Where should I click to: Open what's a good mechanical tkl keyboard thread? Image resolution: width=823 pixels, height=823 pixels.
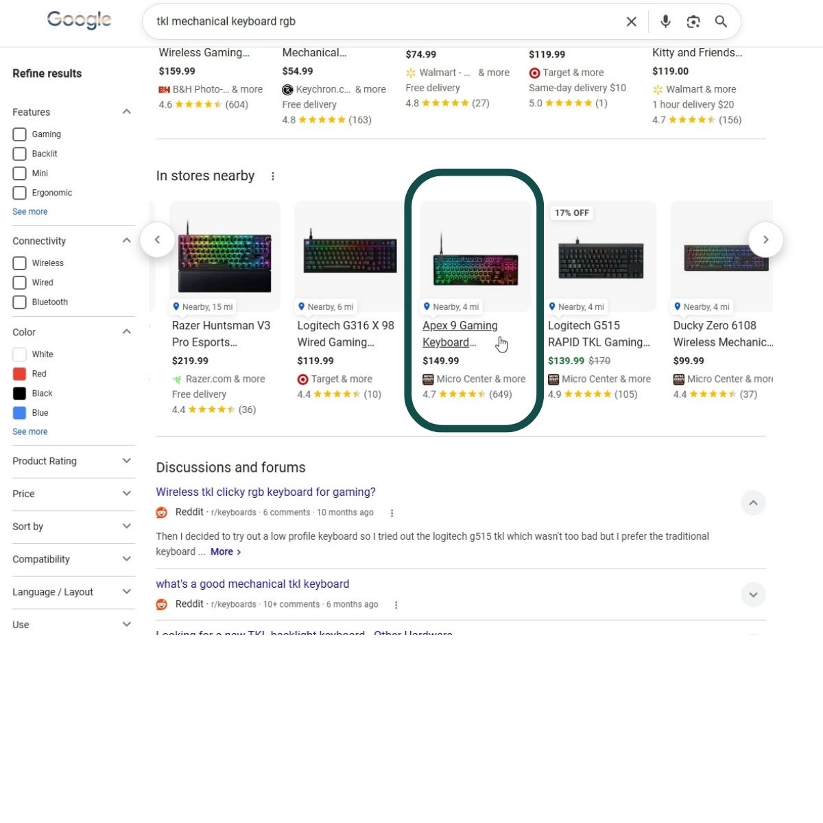(x=252, y=584)
